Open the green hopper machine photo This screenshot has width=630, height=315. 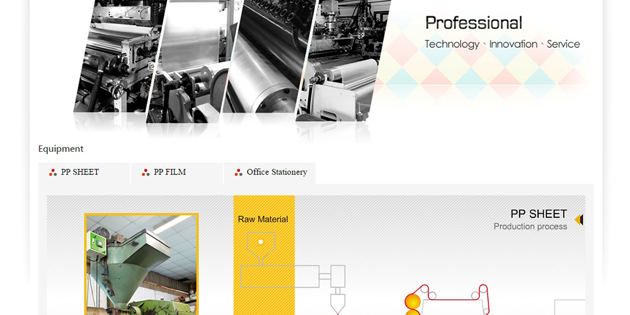tap(141, 265)
